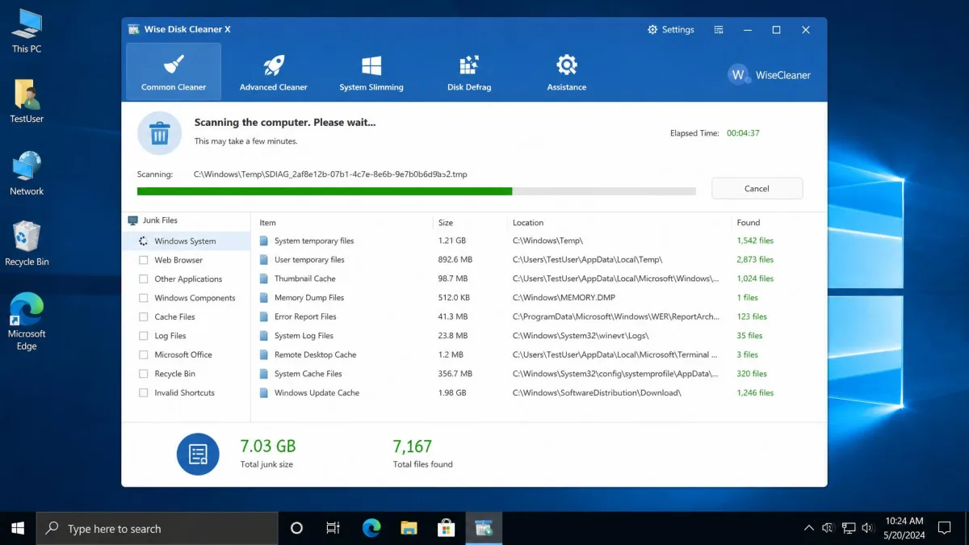Go to the Disk Defrag tab
Screen dimensions: 969x545
pyautogui.click(x=469, y=72)
